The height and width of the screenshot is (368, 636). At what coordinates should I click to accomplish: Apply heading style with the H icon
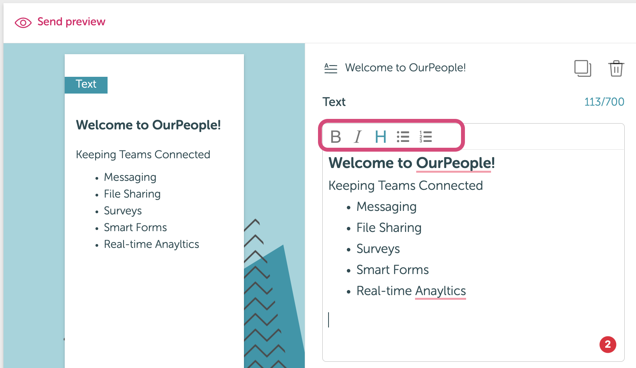[x=380, y=137]
